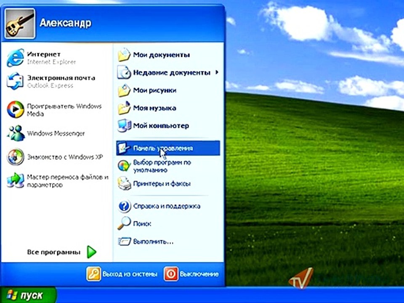
Task: Click the Моя музыка label
Action: coord(154,108)
